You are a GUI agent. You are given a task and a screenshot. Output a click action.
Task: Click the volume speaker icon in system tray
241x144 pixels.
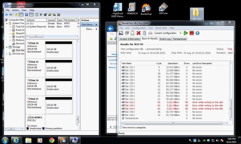[217, 140]
